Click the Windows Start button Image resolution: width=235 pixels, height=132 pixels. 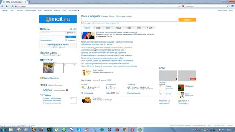3,129
